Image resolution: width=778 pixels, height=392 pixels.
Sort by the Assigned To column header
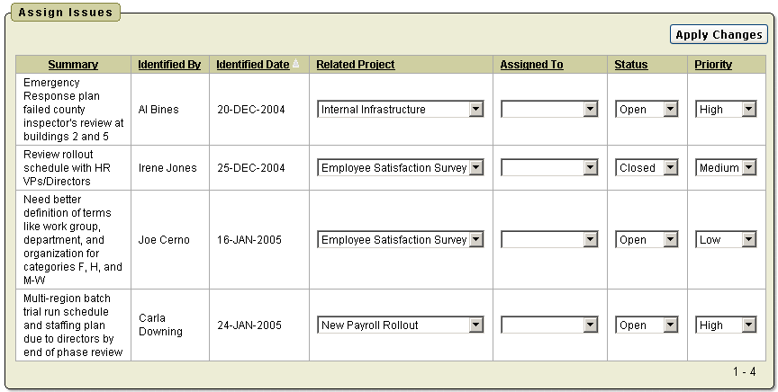click(x=531, y=65)
